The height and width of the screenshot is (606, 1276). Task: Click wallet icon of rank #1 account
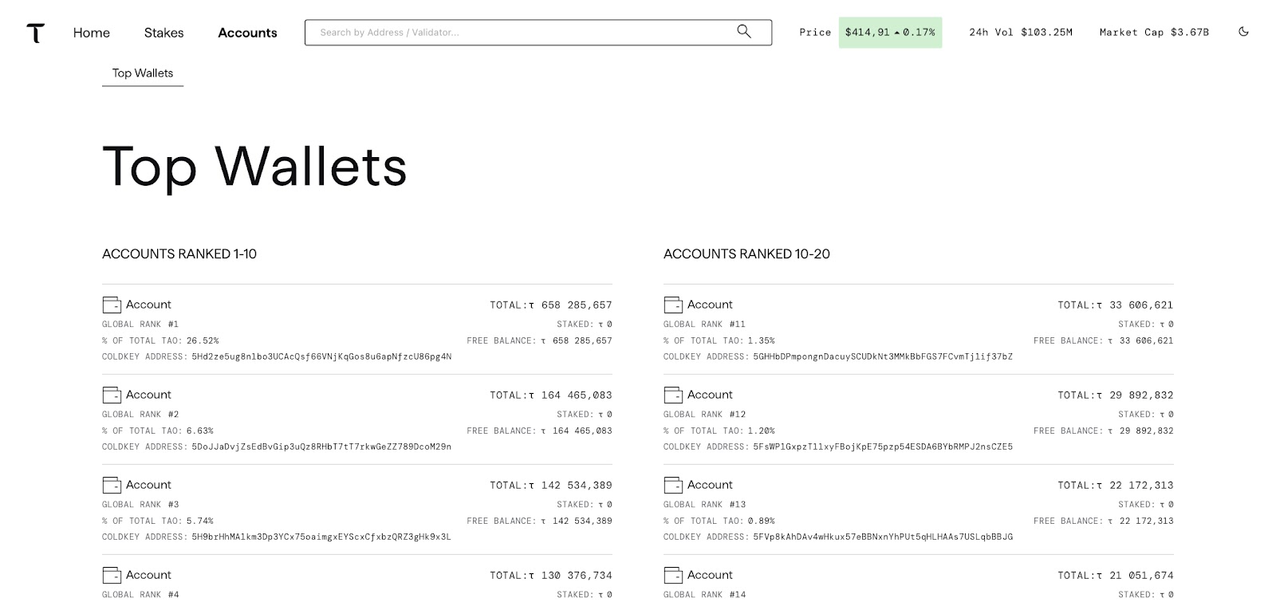(x=112, y=305)
